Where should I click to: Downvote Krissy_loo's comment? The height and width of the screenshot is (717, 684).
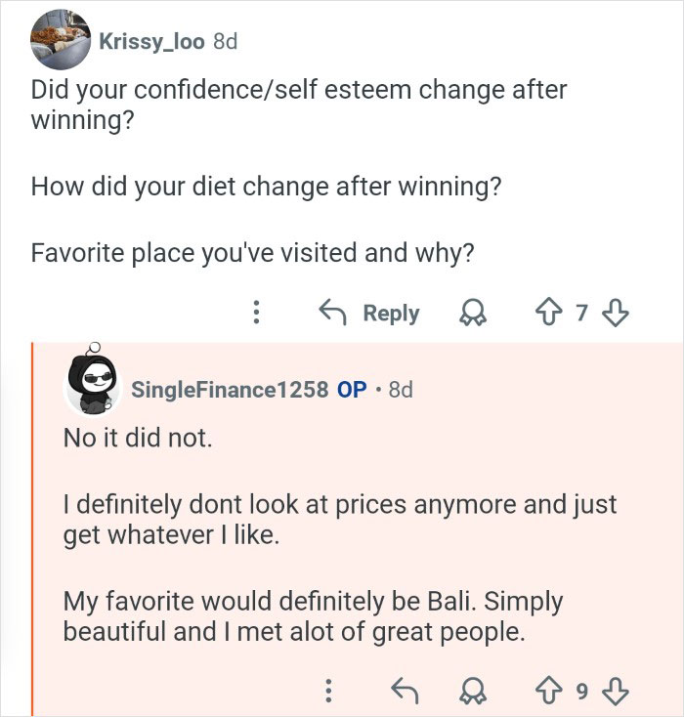pos(615,313)
